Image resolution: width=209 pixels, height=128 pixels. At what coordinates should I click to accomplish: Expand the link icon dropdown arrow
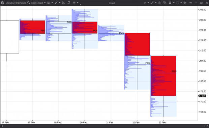(x=156, y=3)
